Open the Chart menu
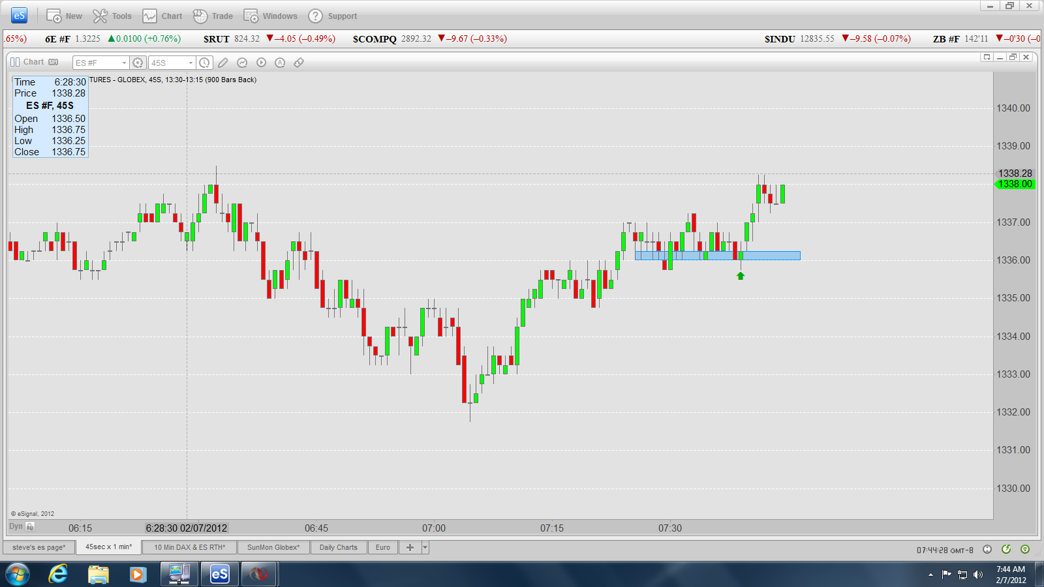 pos(162,16)
